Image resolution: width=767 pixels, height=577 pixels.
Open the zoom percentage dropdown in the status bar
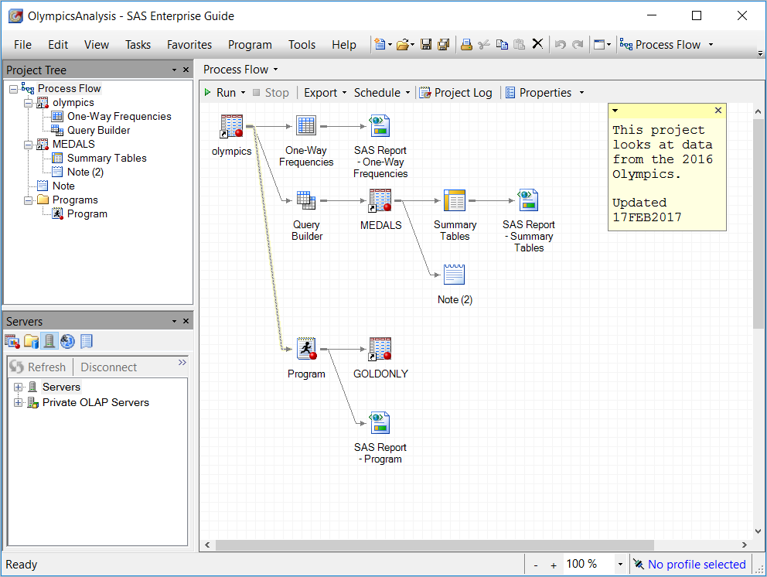pyautogui.click(x=619, y=565)
